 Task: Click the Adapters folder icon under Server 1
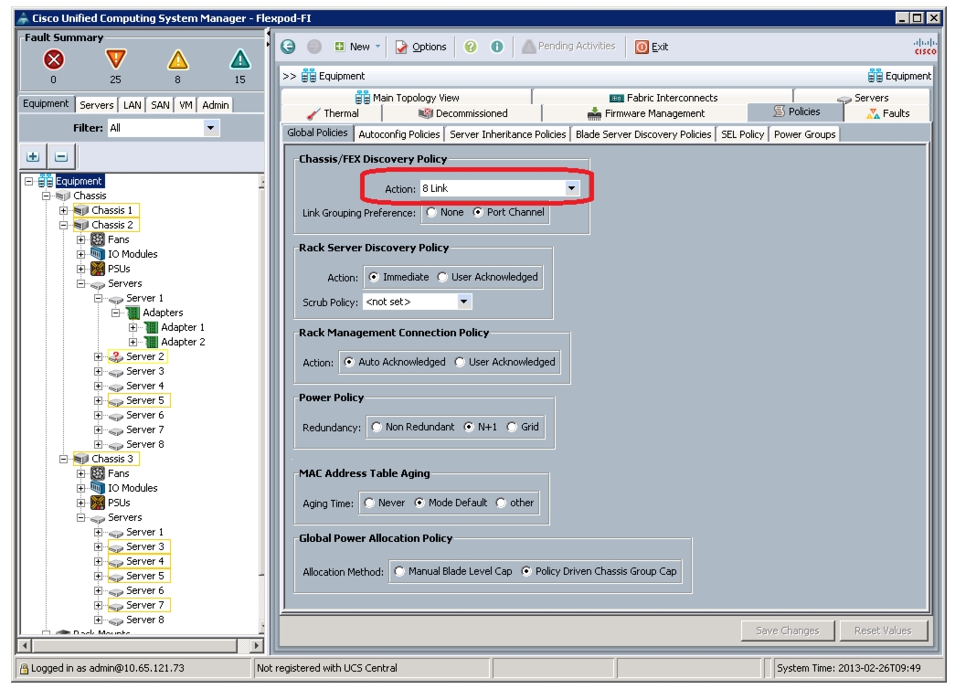[133, 313]
